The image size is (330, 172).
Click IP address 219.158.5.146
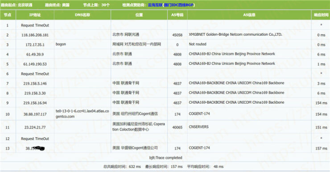[35, 84]
